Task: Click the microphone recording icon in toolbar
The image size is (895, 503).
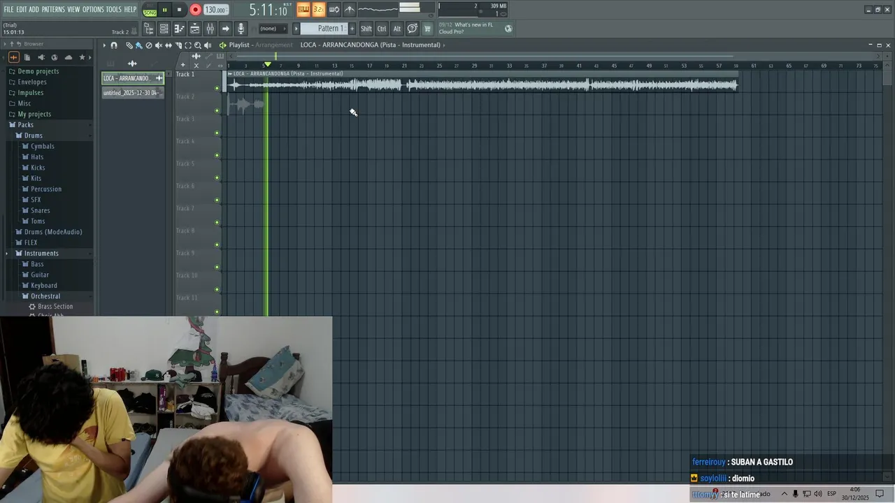Action: [241, 29]
